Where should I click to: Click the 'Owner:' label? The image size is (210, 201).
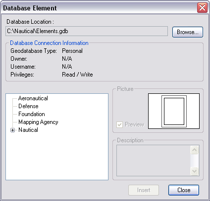[x=19, y=59]
